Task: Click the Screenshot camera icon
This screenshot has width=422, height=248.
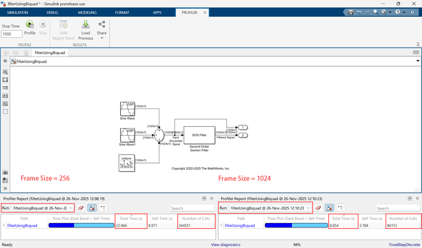Action: click(x=5, y=172)
